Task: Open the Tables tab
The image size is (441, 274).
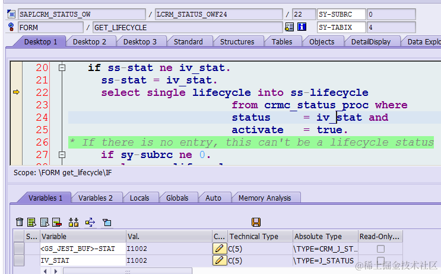Action: (282, 42)
